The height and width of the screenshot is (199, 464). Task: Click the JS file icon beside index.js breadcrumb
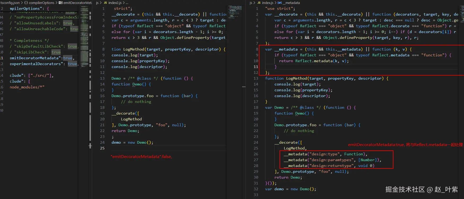259,3
